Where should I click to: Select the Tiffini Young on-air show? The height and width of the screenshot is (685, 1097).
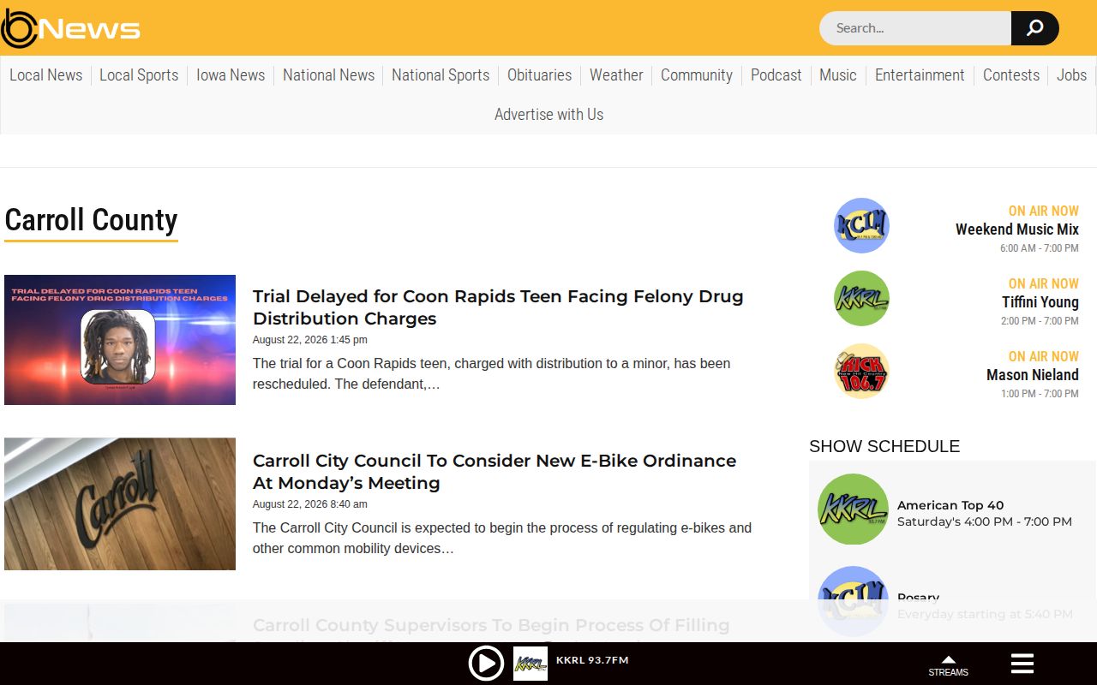click(1040, 302)
